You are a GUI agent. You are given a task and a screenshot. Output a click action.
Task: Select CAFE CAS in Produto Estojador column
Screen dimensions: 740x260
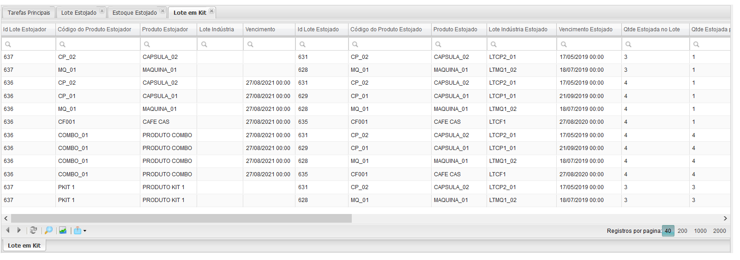coord(156,122)
